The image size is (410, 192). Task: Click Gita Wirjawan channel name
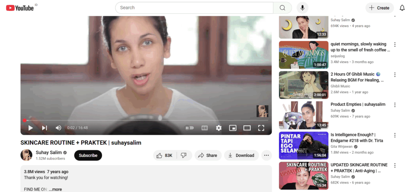(341, 146)
